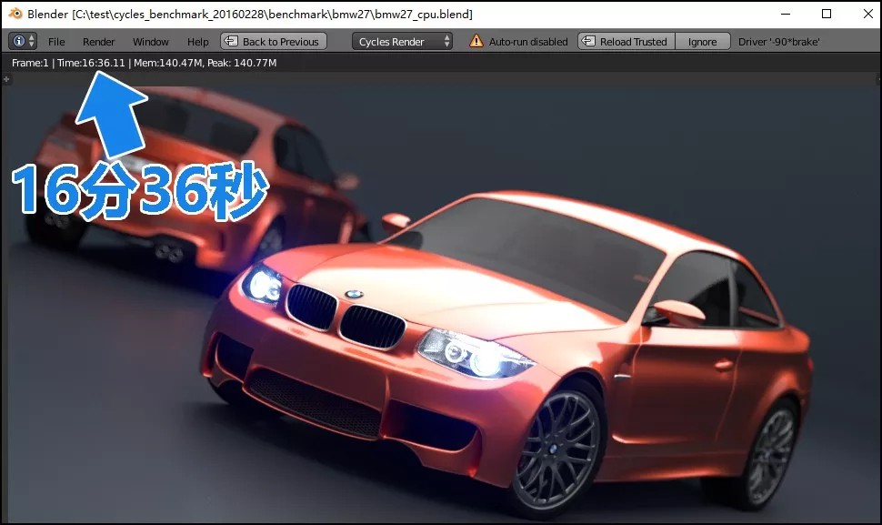Click the Driver '-90*brake' text
This screenshot has height=525, width=882.
tap(778, 42)
